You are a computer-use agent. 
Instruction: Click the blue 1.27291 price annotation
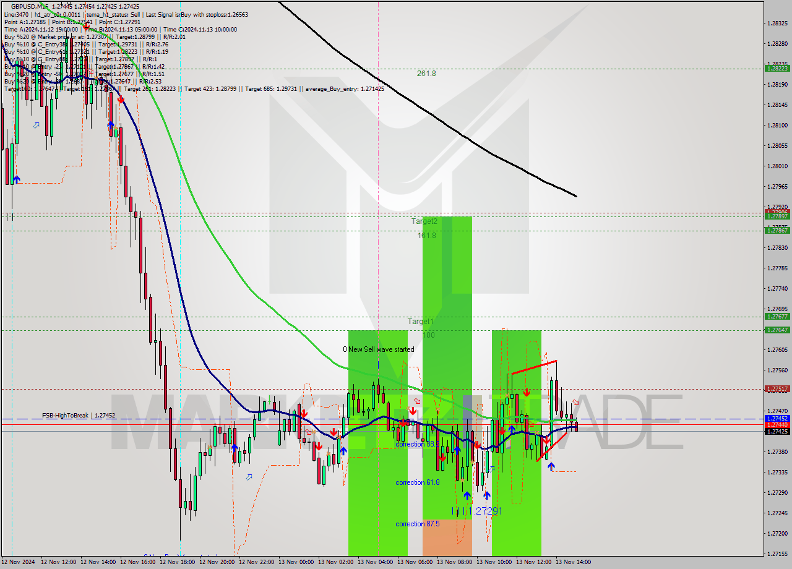[x=484, y=511]
